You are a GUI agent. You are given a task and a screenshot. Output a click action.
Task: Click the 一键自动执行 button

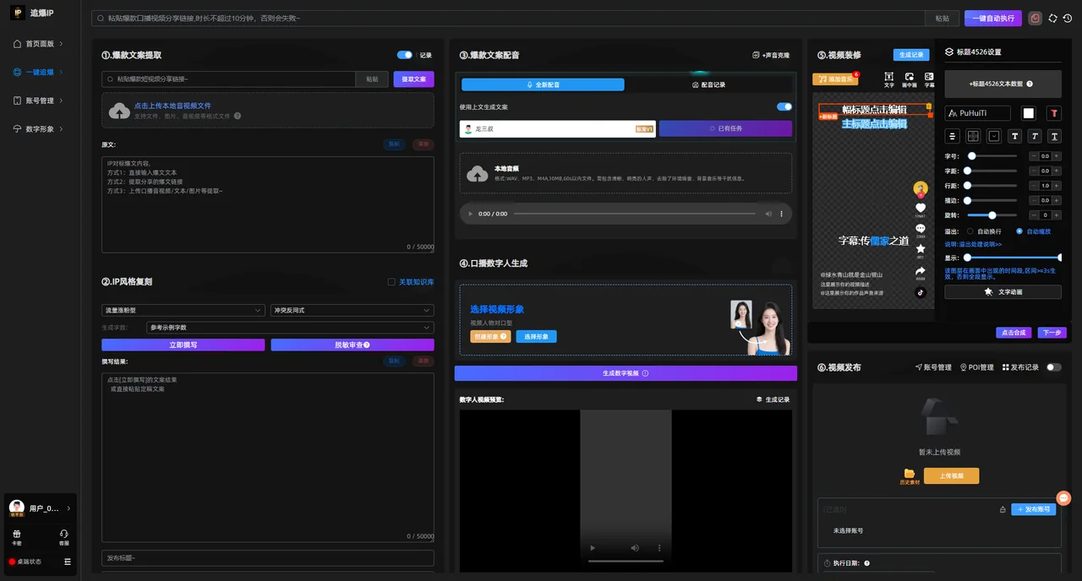click(x=993, y=18)
